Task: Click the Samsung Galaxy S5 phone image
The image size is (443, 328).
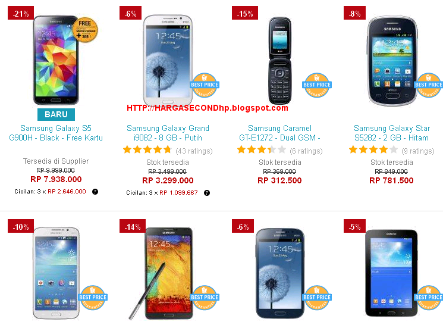Action: pos(56,60)
